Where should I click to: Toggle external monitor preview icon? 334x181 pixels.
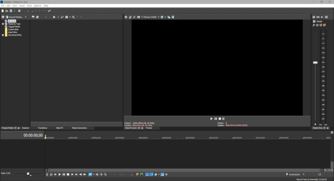(130, 17)
